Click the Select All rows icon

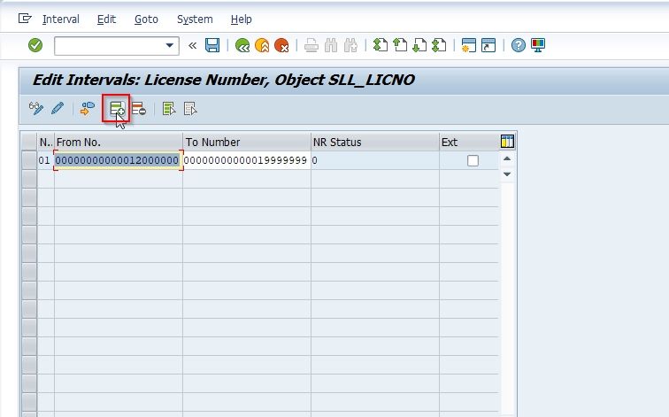[169, 108]
